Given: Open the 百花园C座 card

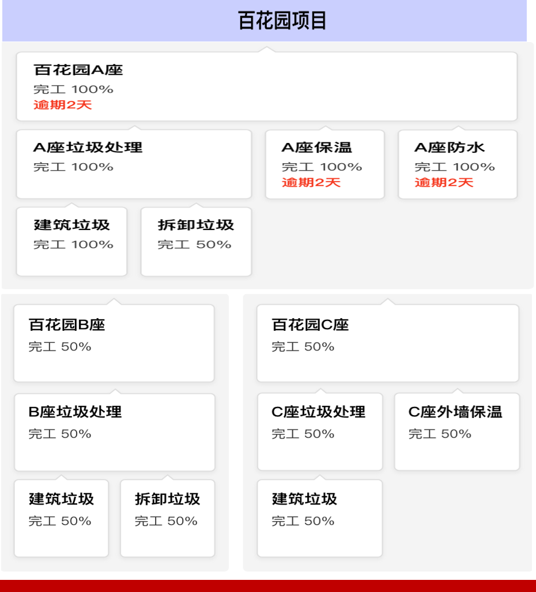Looking at the screenshot, I should coord(387,343).
